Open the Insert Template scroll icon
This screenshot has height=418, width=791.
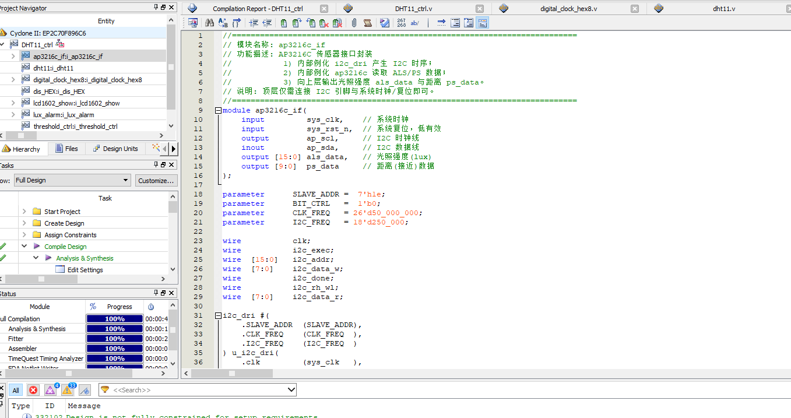click(x=368, y=23)
